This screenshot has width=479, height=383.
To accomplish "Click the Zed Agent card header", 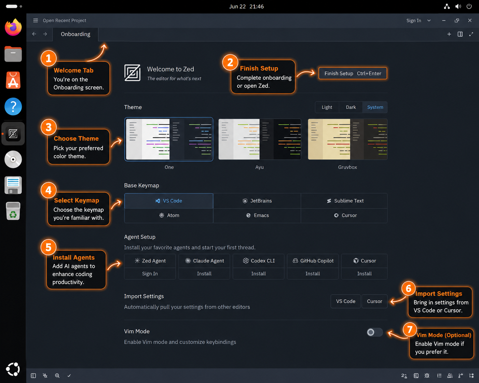I will (150, 261).
